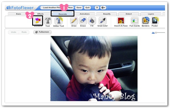Viewport: 171px width, 109px height.
Task: Open the Poster tool
Action: (x=155, y=20)
